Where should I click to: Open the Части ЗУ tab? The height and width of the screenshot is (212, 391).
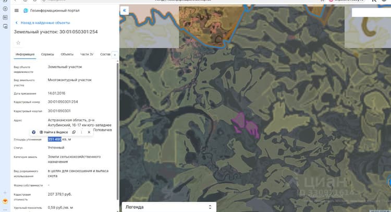pos(87,54)
